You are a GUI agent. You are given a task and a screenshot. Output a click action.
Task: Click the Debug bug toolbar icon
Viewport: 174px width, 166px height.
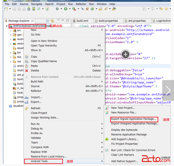[x=57, y=9]
